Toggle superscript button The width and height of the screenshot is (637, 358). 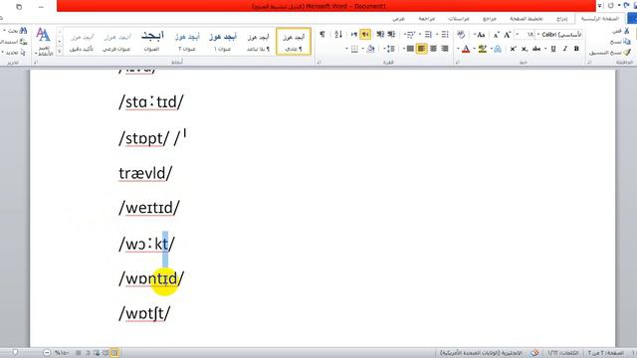coord(513,49)
